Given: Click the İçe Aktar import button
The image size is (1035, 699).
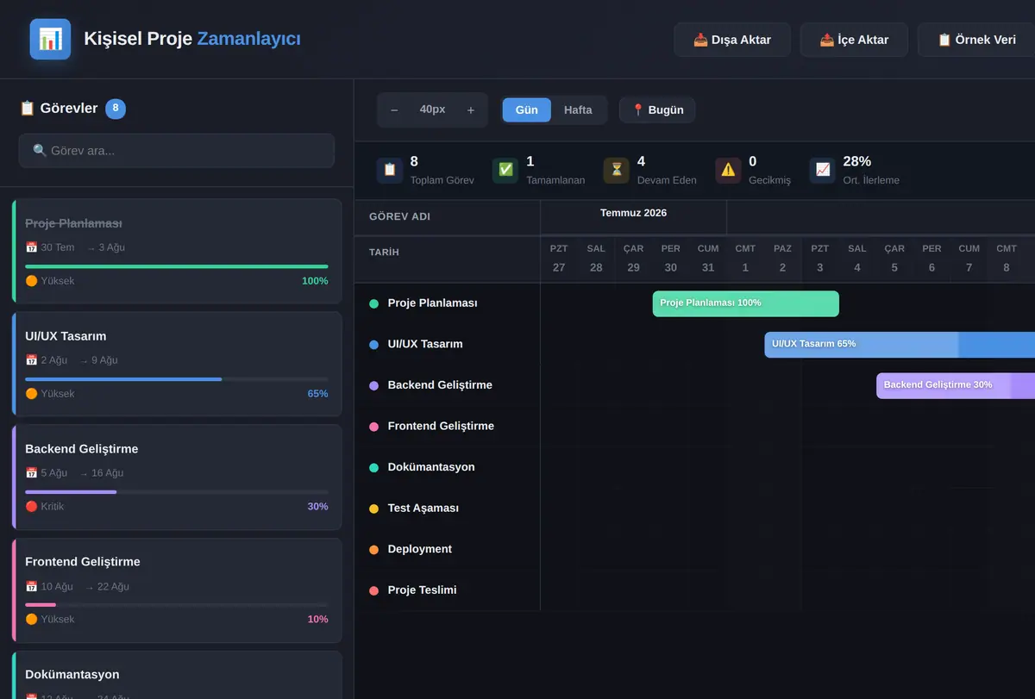Looking at the screenshot, I should (854, 40).
